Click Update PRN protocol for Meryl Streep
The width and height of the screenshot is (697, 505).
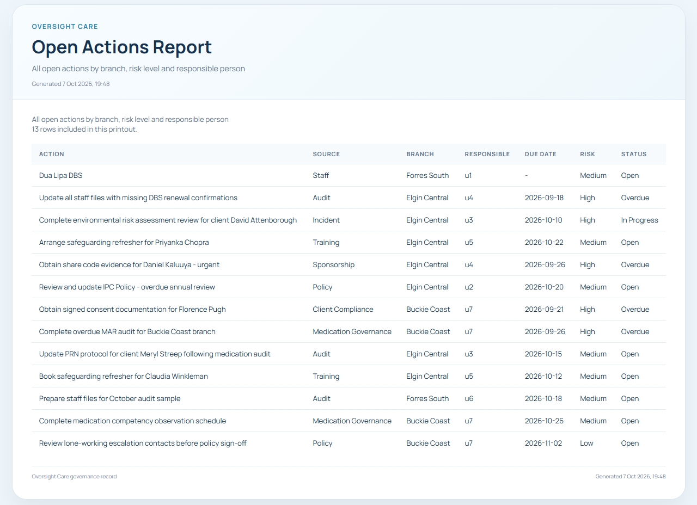[155, 354]
